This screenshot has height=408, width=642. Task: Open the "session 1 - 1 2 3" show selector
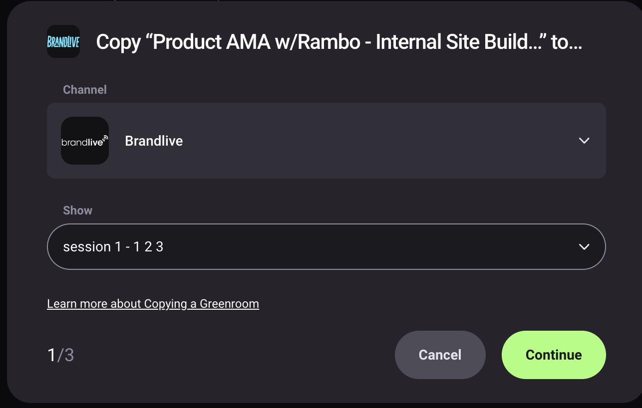click(326, 247)
